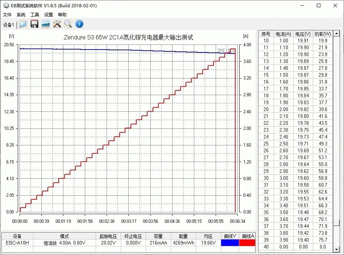
Task: Click the 功率(W) column header
Action: coord(323,34)
